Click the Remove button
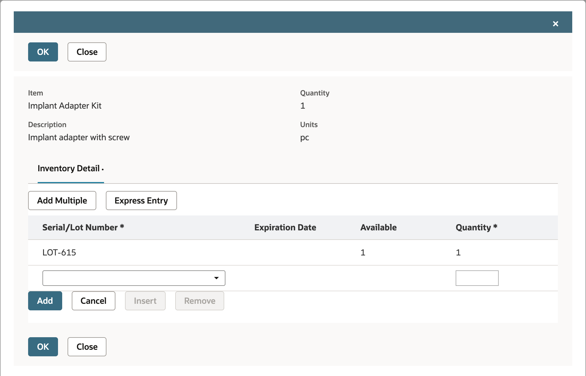Screen dimensions: 586x376 [200, 301]
